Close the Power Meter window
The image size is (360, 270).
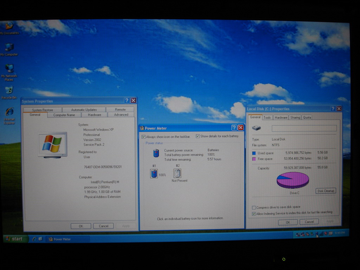coord(240,128)
